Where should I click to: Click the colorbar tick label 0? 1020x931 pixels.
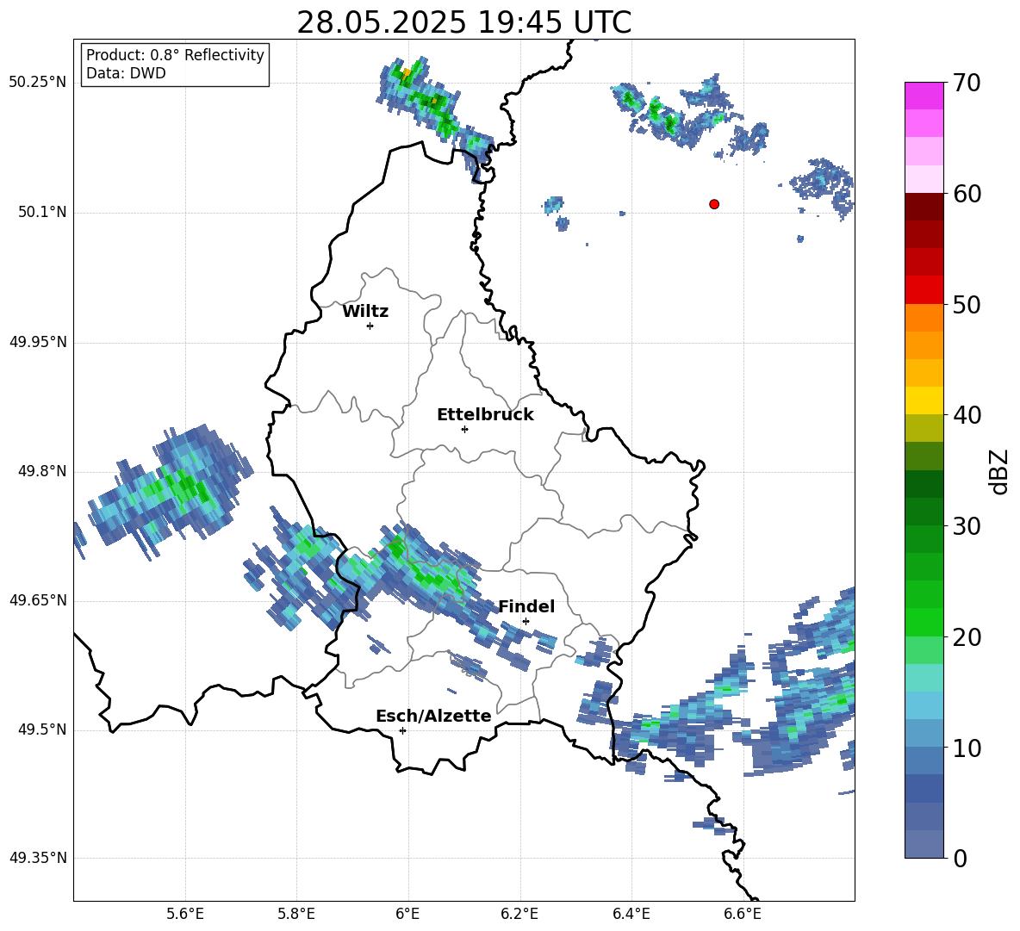(x=960, y=858)
